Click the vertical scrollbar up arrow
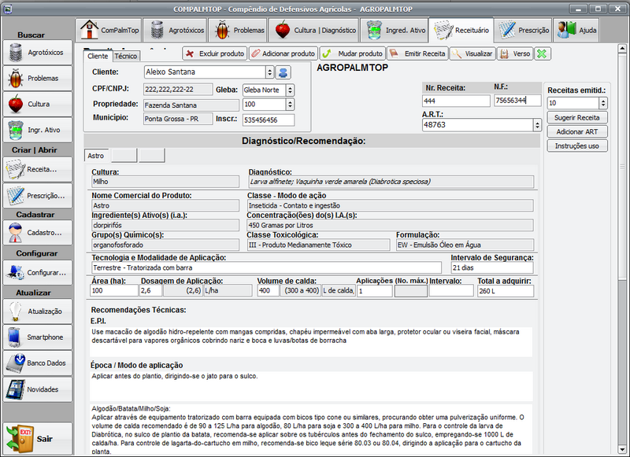 coord(622,49)
